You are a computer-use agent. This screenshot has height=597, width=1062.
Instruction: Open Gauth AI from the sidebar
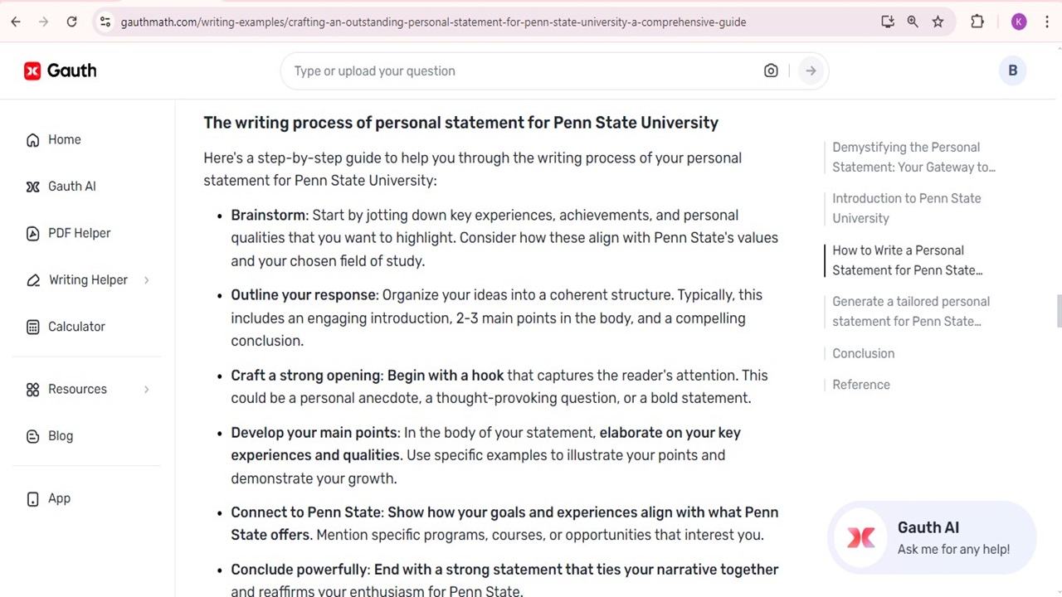[71, 187]
